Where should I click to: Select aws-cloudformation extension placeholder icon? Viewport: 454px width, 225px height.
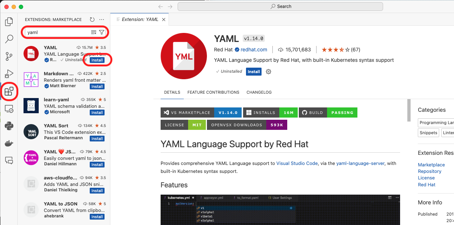click(31, 184)
